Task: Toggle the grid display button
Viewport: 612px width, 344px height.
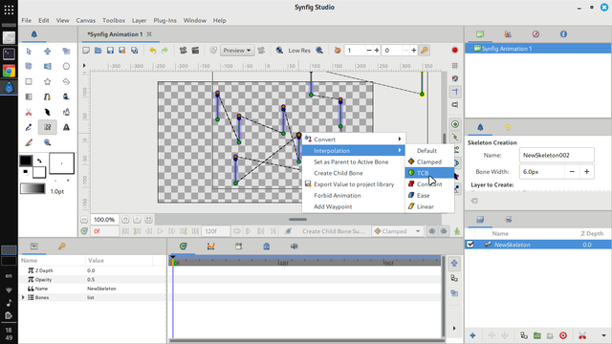Action: point(455,66)
